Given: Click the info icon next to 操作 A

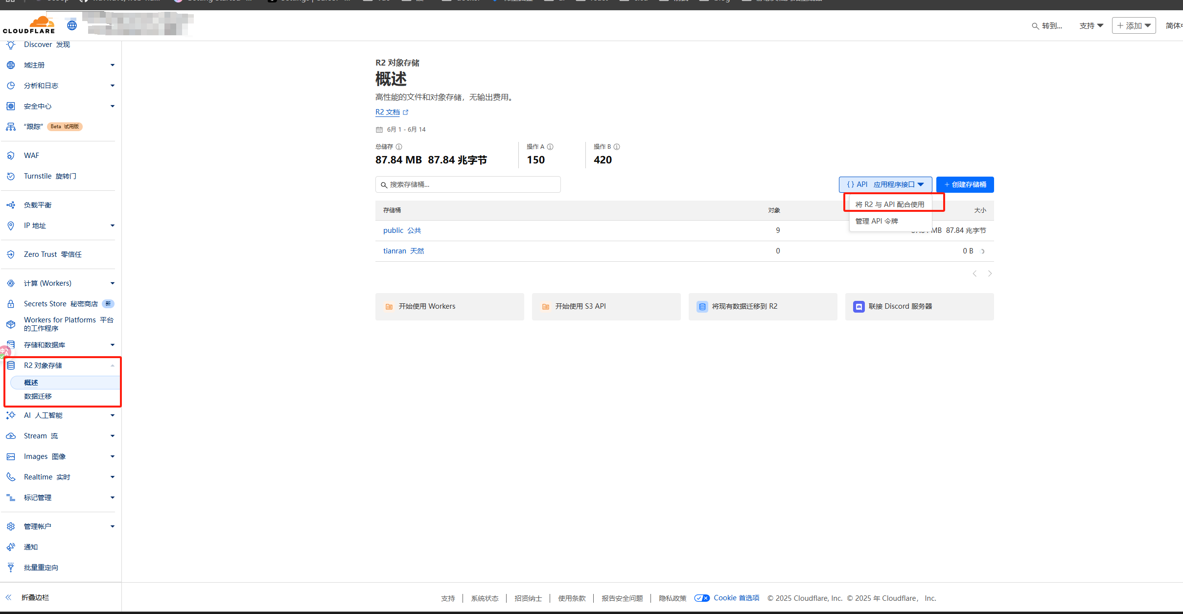Looking at the screenshot, I should (x=550, y=147).
